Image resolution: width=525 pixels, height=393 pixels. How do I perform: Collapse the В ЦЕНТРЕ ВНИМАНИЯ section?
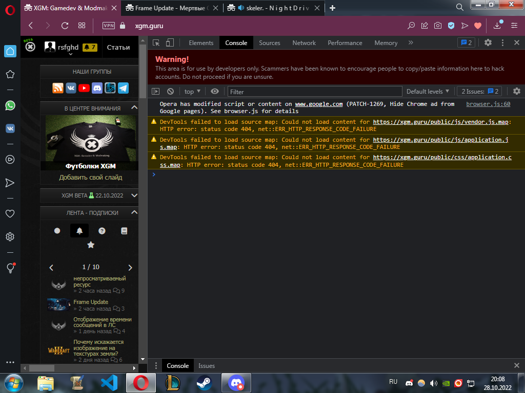coord(134,107)
